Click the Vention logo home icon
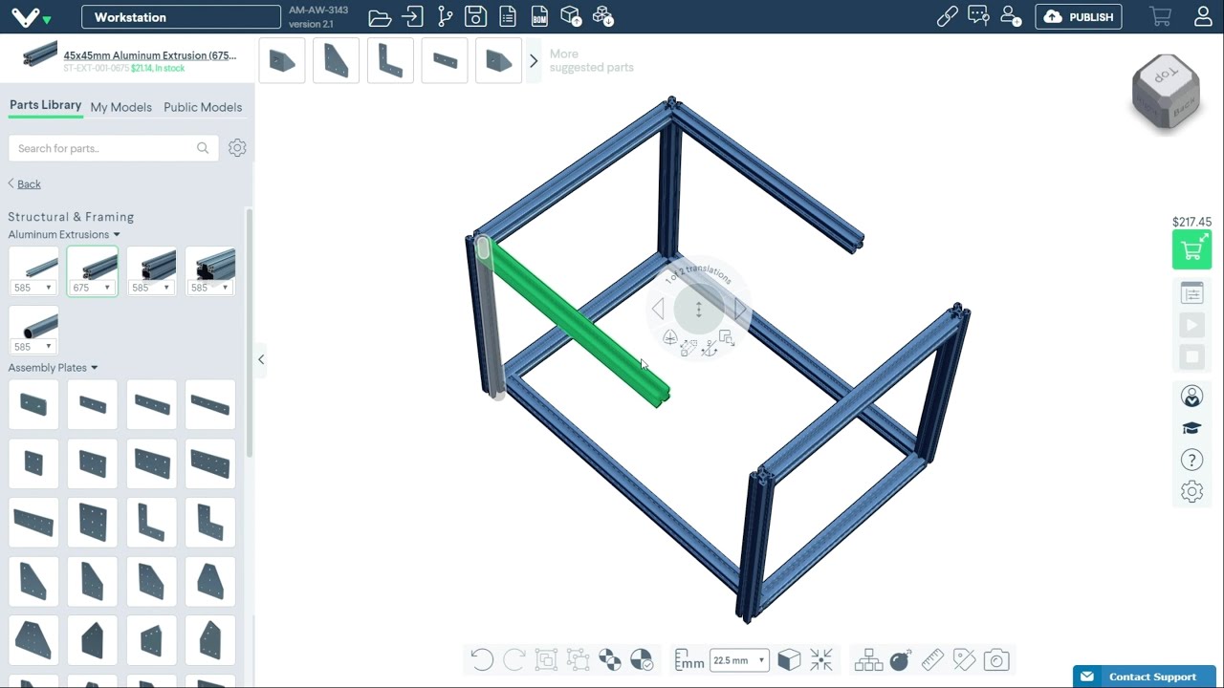The height and width of the screenshot is (688, 1224). point(26,17)
